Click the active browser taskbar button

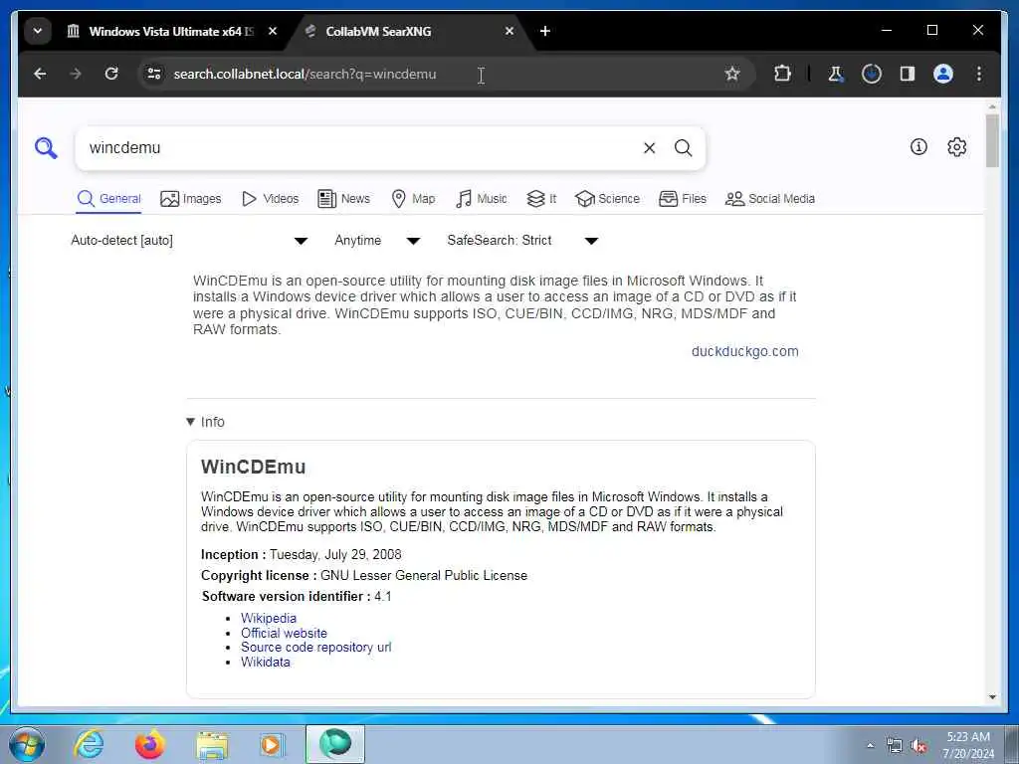click(x=335, y=744)
